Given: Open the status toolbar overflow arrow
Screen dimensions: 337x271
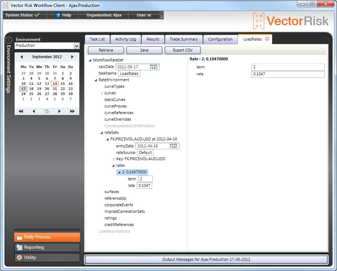Looking at the screenshot, I should click(162, 16).
